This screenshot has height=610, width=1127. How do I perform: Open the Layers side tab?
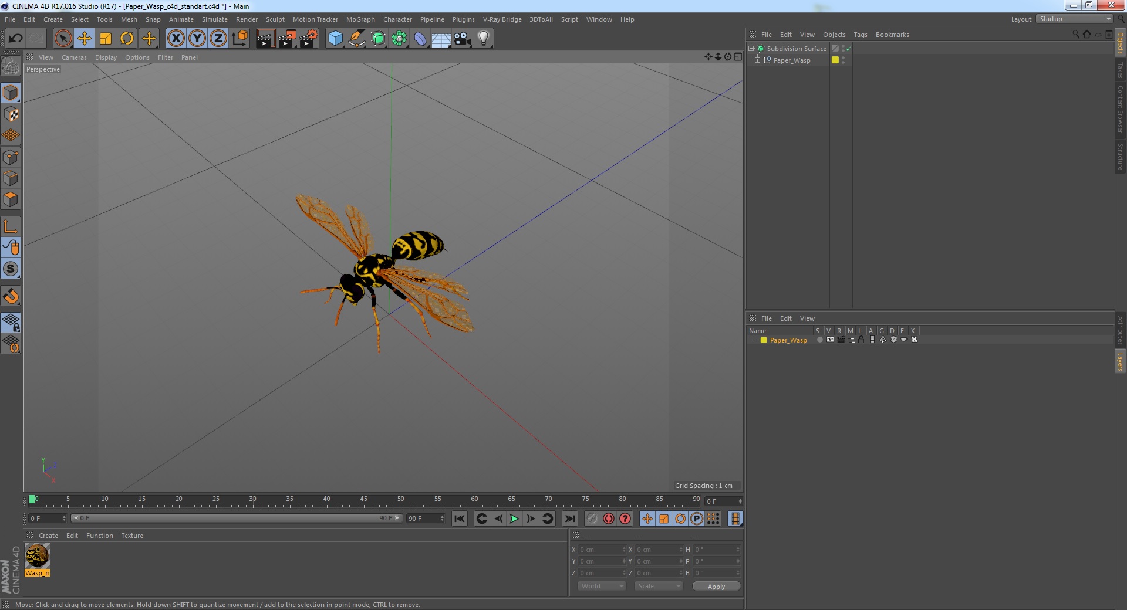[x=1120, y=361]
